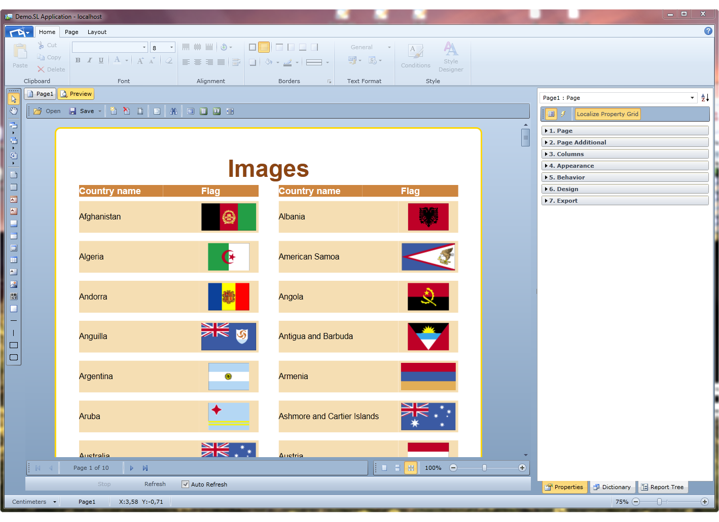The width and height of the screenshot is (719, 522).
Task: Switch to the Dictionary tab
Action: tap(612, 487)
